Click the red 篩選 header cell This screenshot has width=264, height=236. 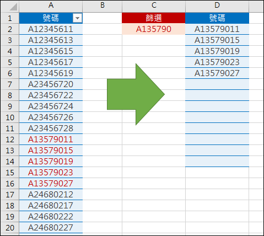pos(154,18)
